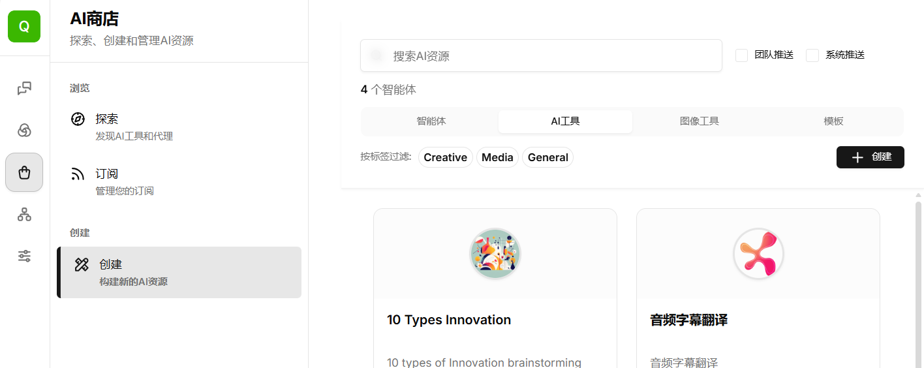Toggle the Media tag filter
The width and height of the screenshot is (924, 368).
(497, 157)
